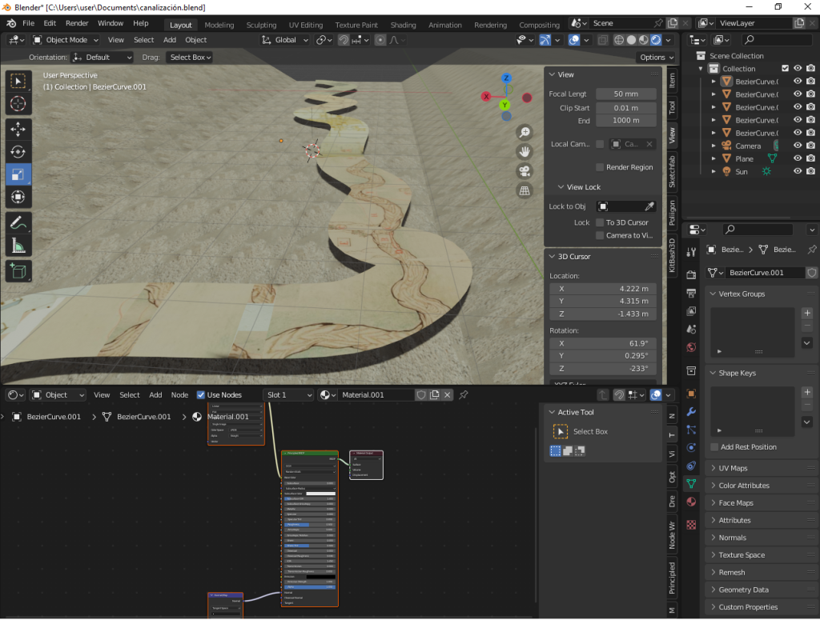Click the Options button in viewport header
The height and width of the screenshot is (620, 820).
click(656, 57)
